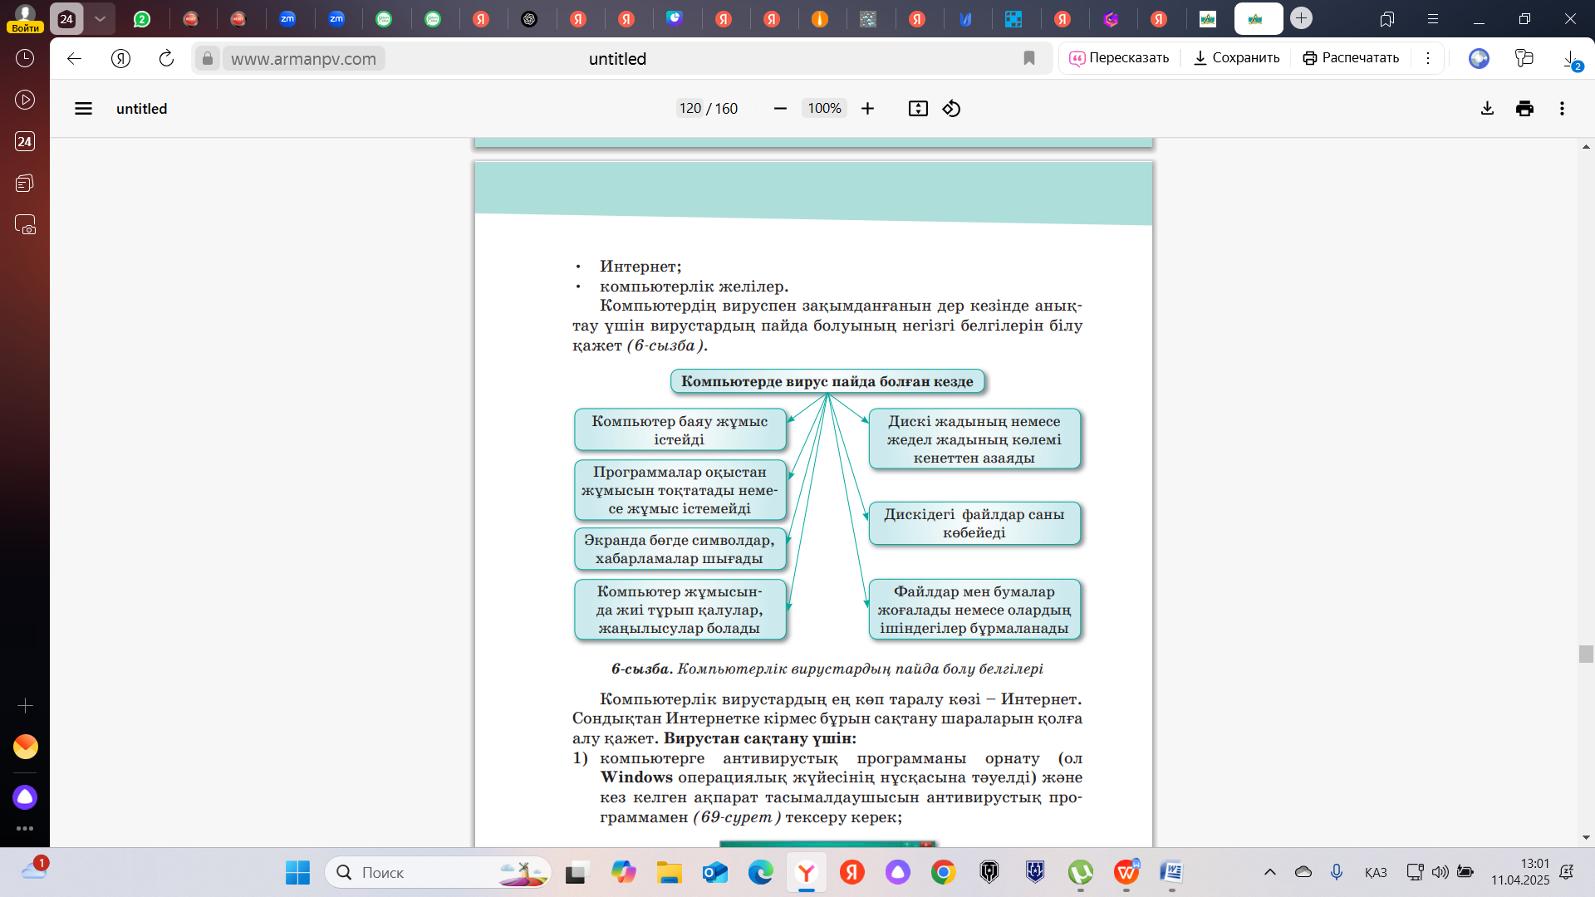This screenshot has width=1595, height=897.
Task: Switch to the WhatsApp tab
Action: tap(142, 18)
